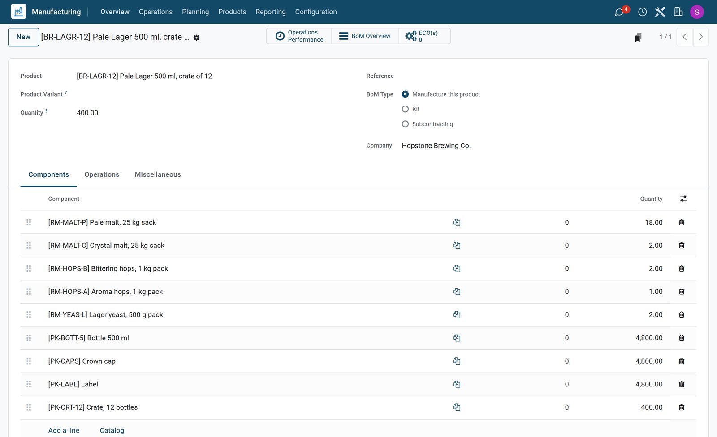Screen dimensions: 717x437
Task: Open the Operations menu
Action: click(155, 12)
